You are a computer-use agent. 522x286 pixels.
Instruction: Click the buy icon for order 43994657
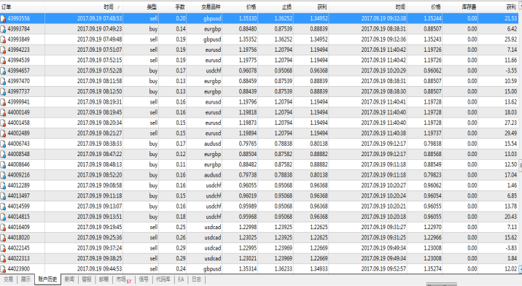[3, 71]
